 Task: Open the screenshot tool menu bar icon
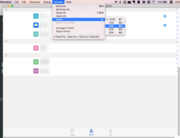125,2
